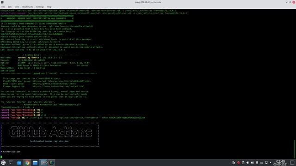Open the Edit menu
Viewport: 296px width, 166px height.
(10, 7)
